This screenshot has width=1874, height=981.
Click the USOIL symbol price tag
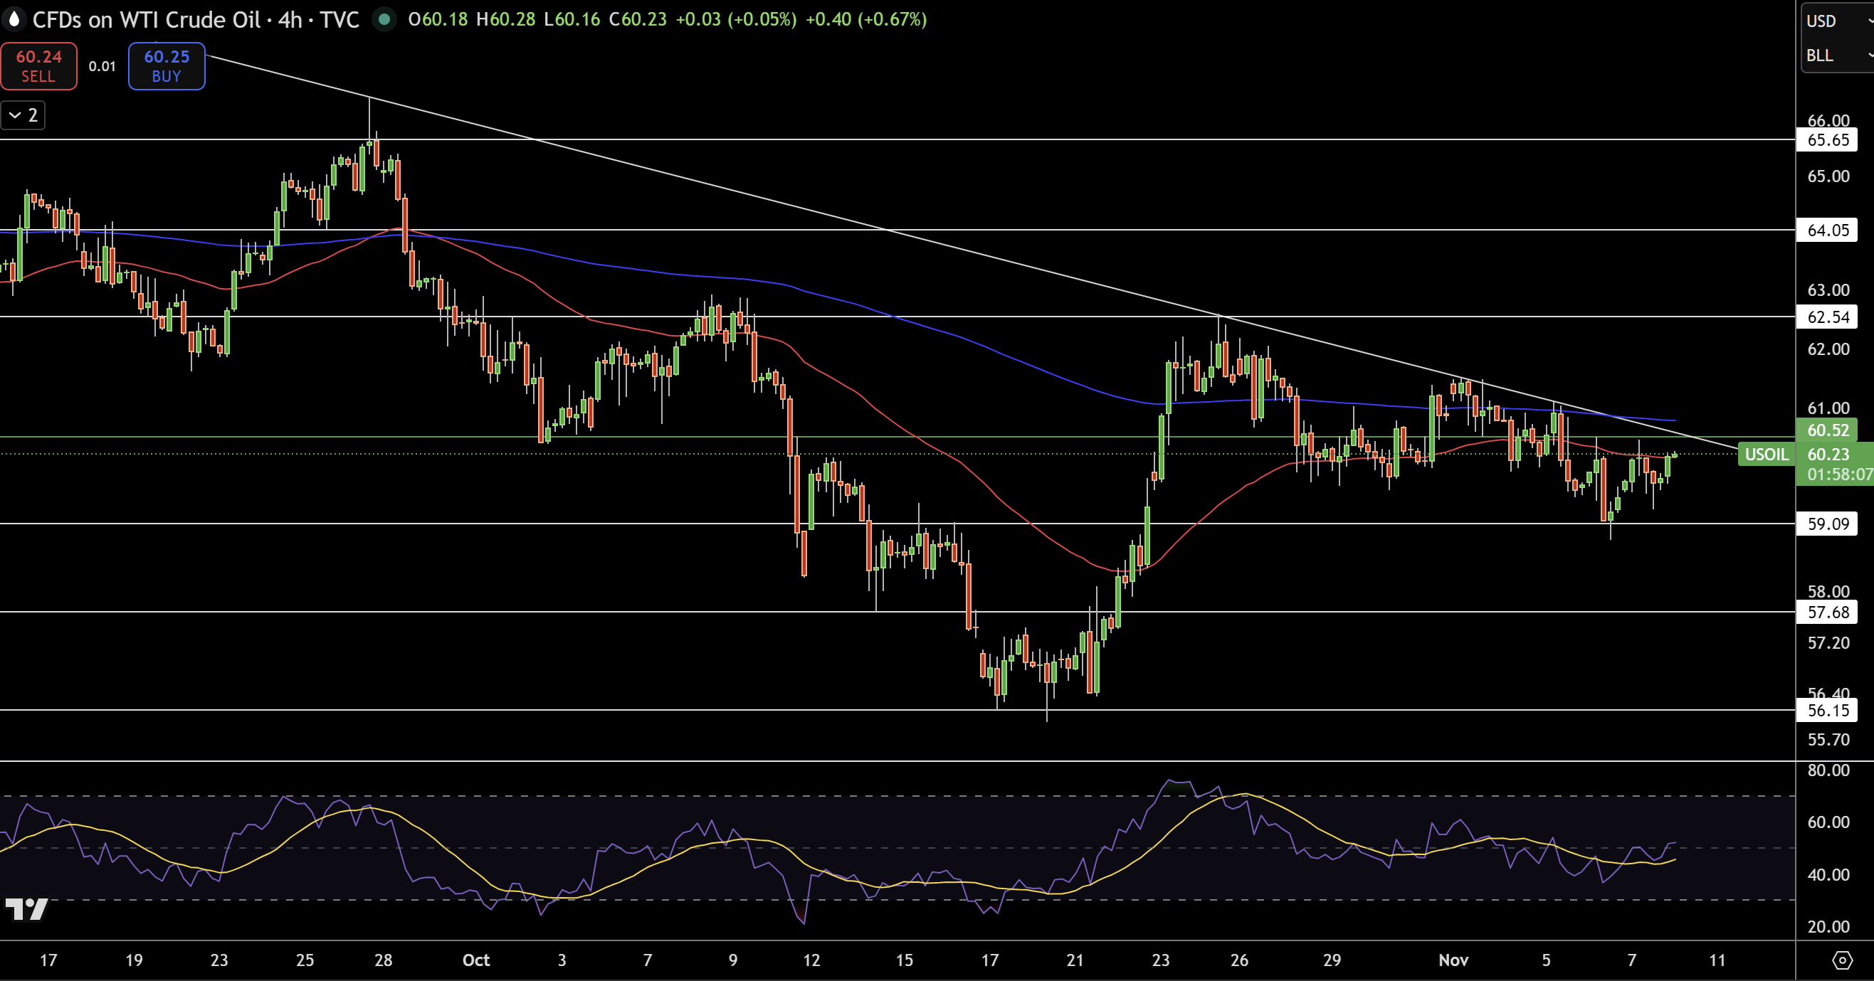point(1766,455)
